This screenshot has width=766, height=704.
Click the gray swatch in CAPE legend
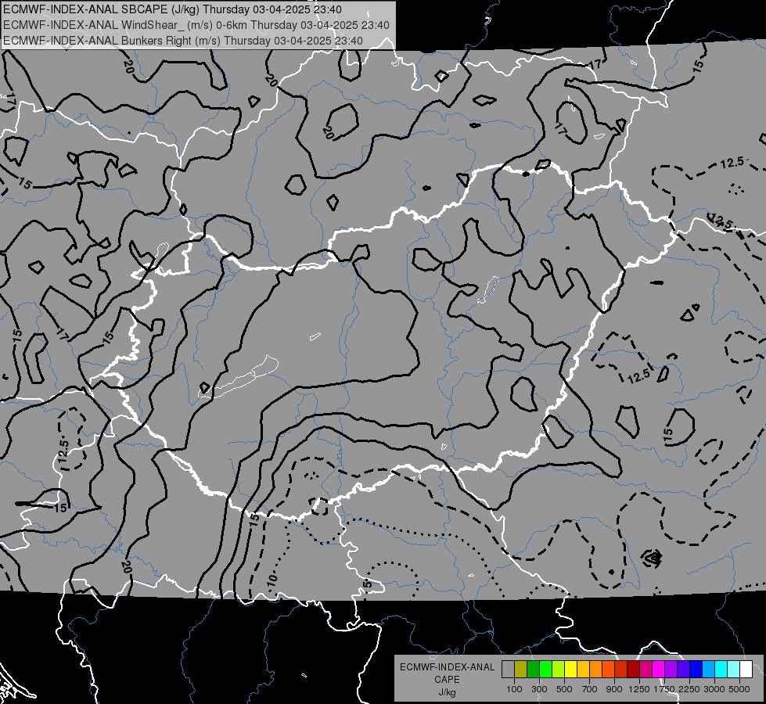[x=508, y=670]
